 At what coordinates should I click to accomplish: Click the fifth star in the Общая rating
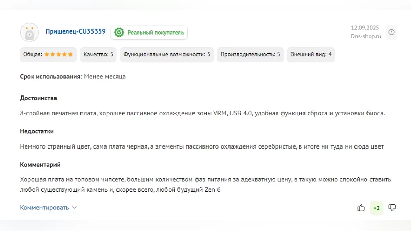point(70,54)
